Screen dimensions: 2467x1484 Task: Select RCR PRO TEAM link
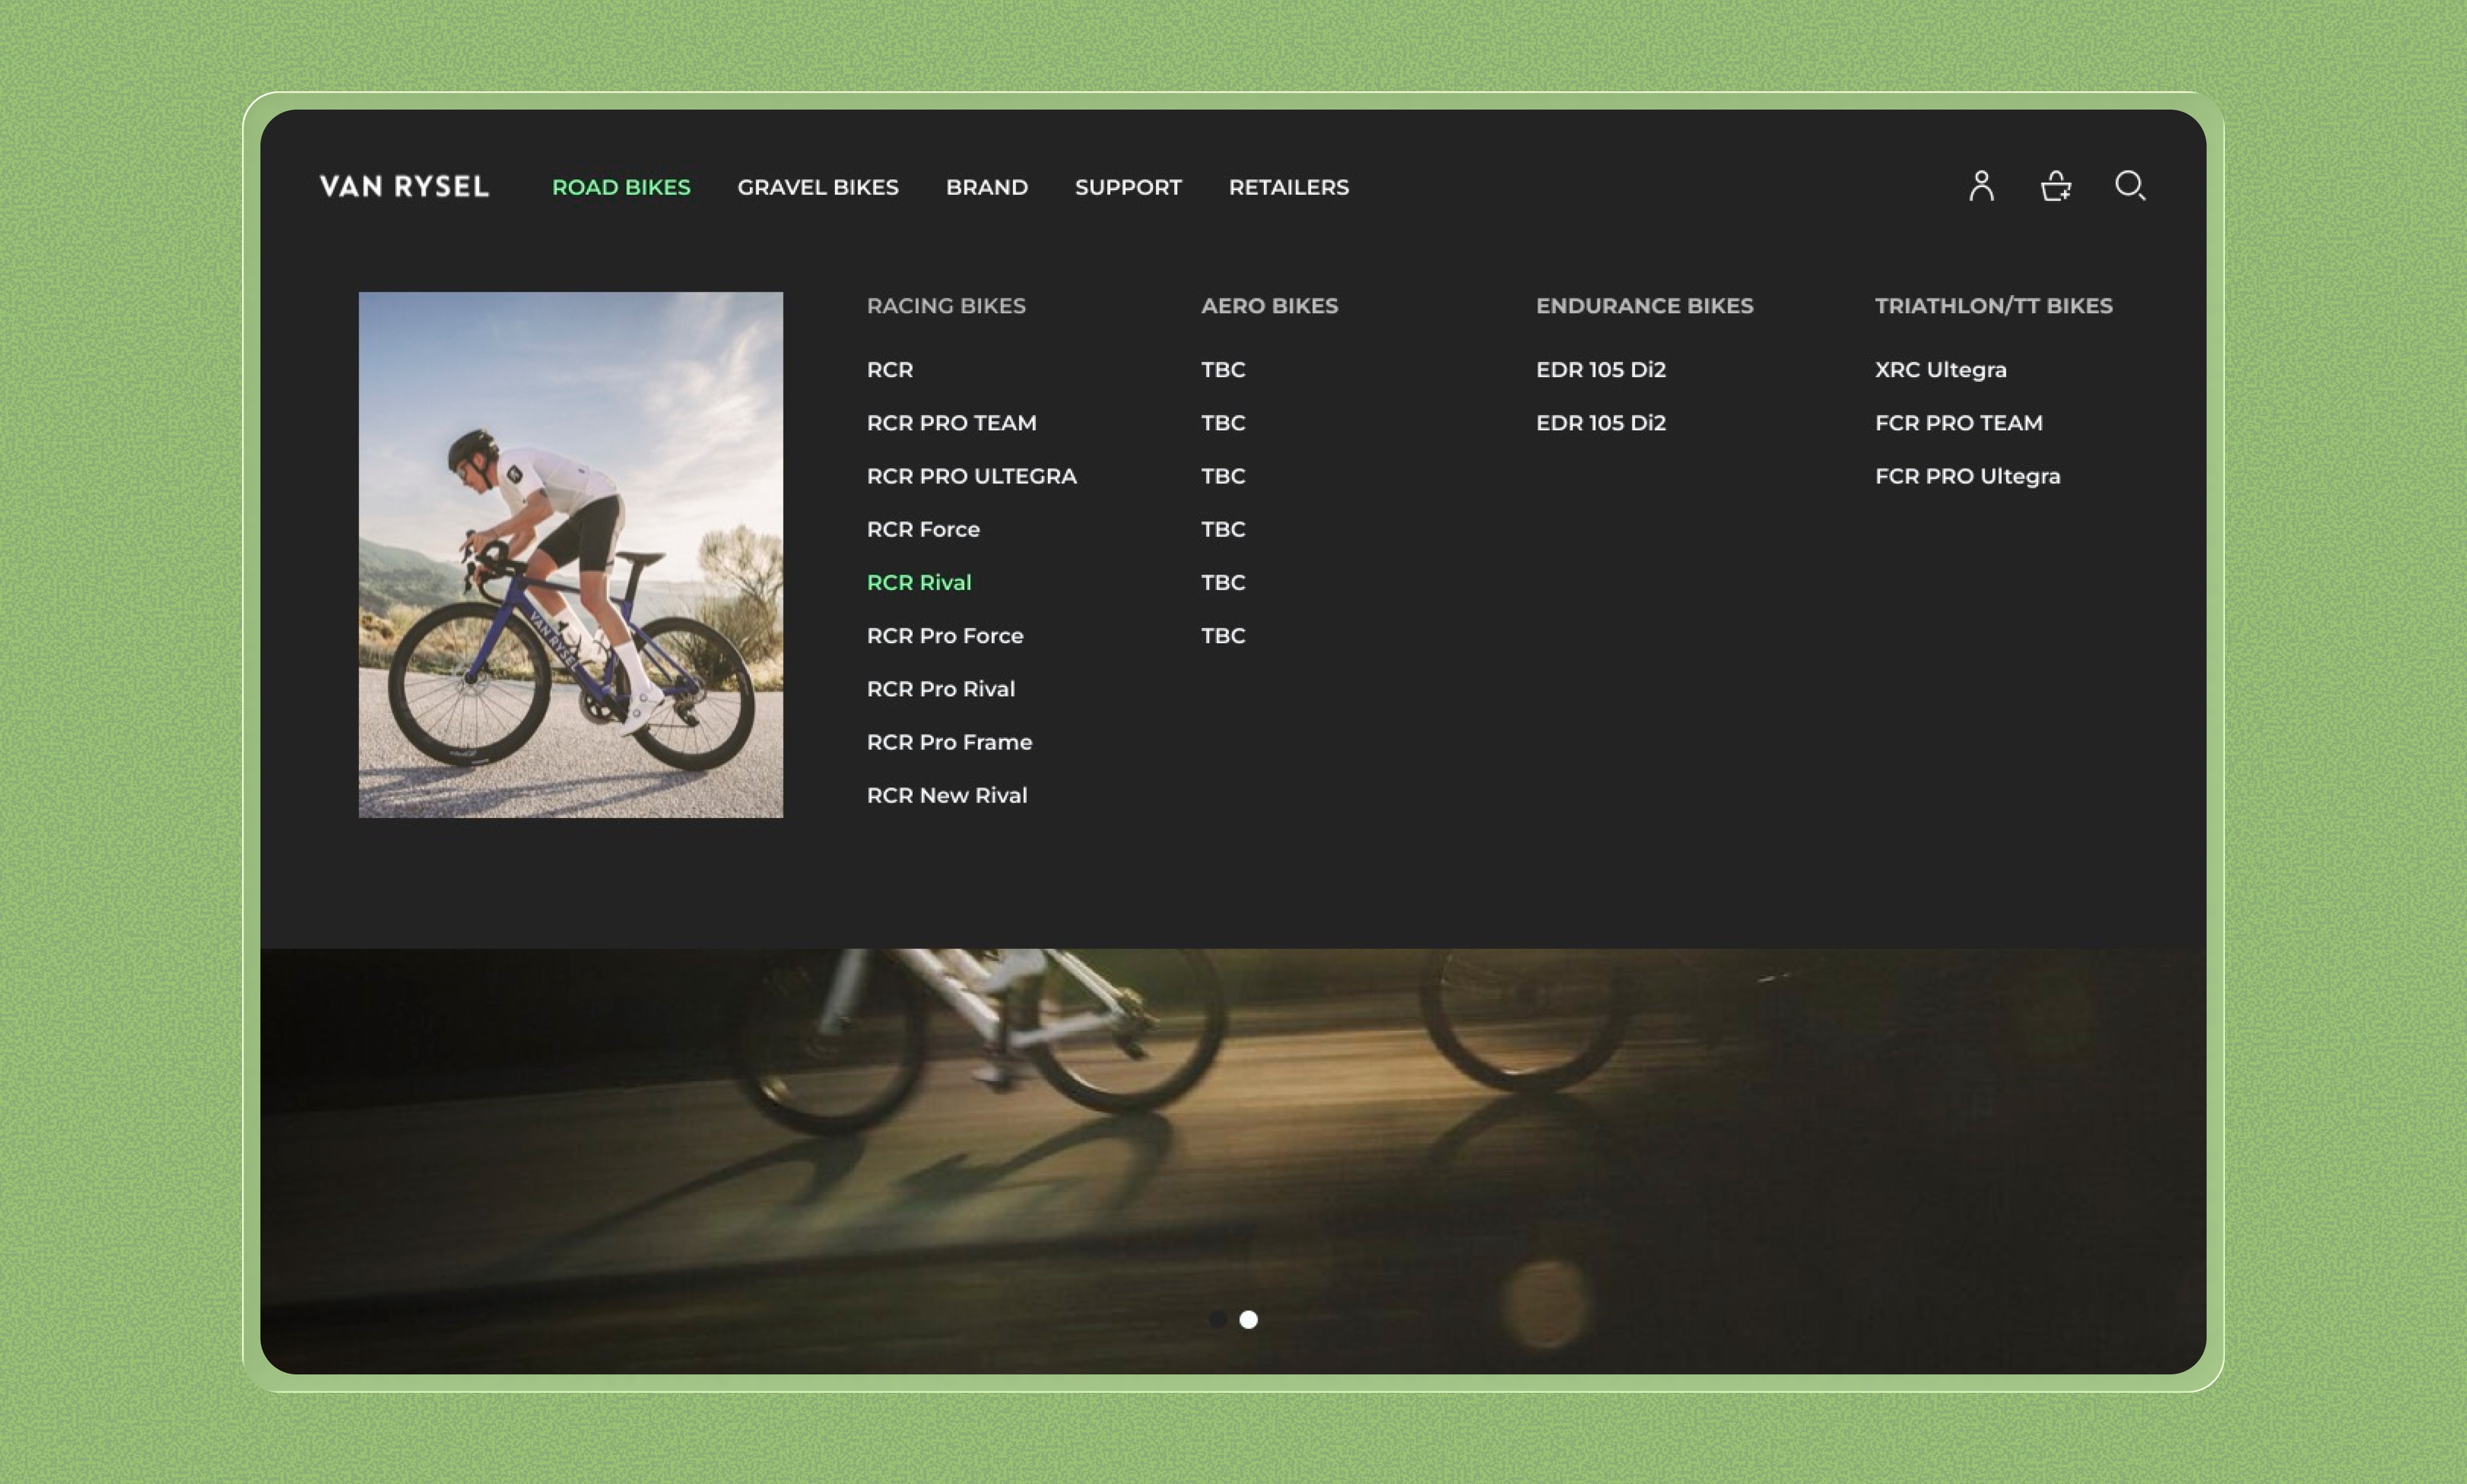pyautogui.click(x=951, y=423)
